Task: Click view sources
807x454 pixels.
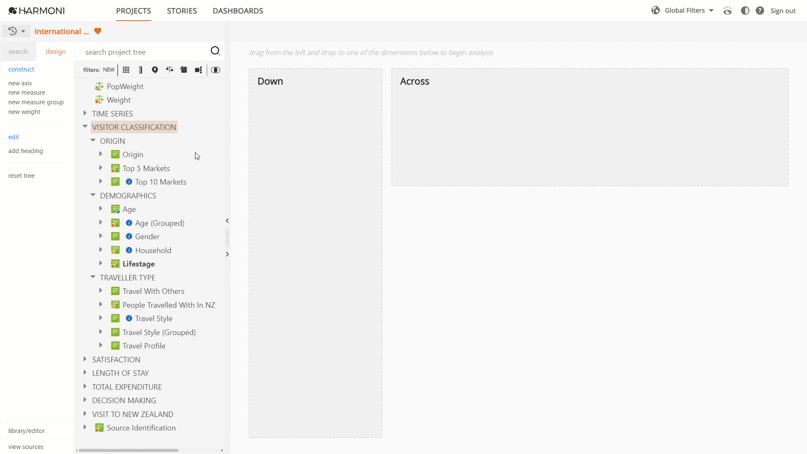Action: (26, 447)
